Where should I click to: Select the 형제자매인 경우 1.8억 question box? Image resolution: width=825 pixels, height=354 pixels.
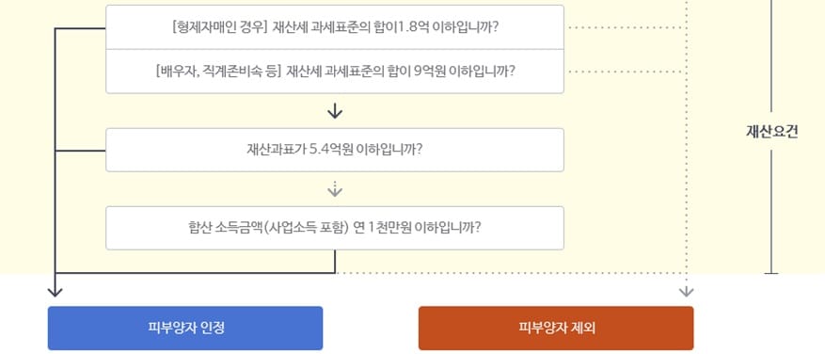pyautogui.click(x=335, y=27)
